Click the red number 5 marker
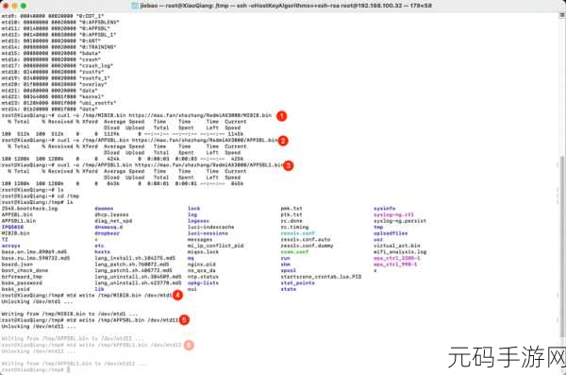This screenshot has width=566, height=375. (184, 320)
